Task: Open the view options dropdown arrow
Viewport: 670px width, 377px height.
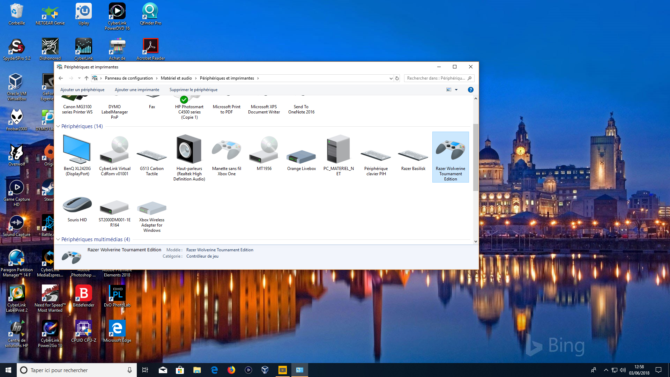Action: [x=456, y=90]
